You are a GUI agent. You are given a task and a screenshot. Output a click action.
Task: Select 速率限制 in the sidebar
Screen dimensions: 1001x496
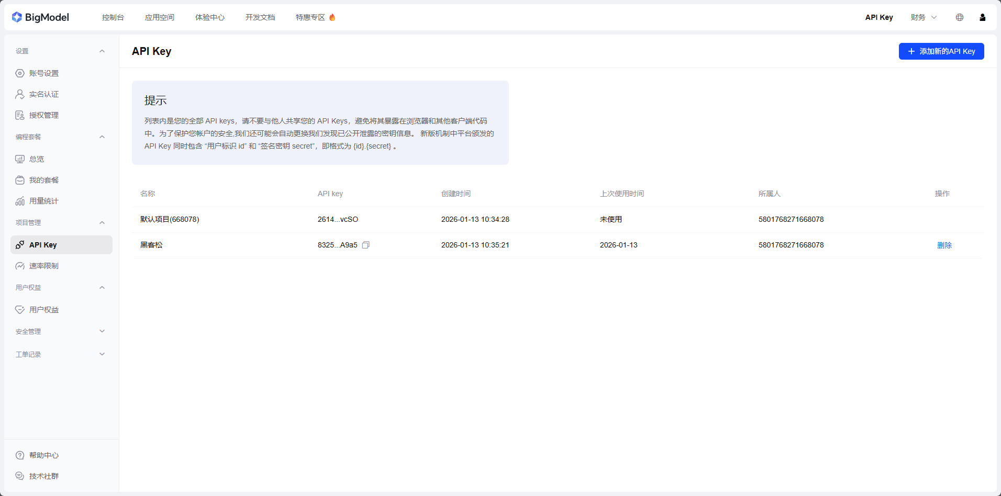[x=43, y=266]
